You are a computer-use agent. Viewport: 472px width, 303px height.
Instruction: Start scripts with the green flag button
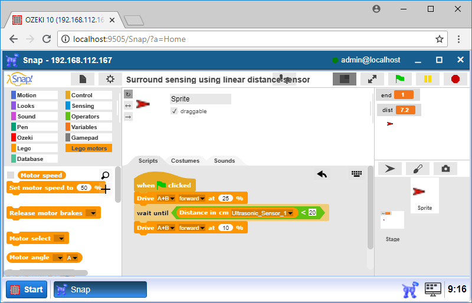pos(400,79)
